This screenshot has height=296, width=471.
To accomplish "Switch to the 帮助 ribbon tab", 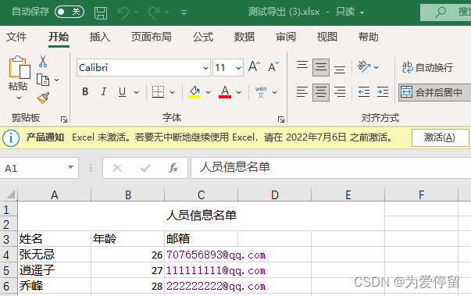I will point(368,37).
